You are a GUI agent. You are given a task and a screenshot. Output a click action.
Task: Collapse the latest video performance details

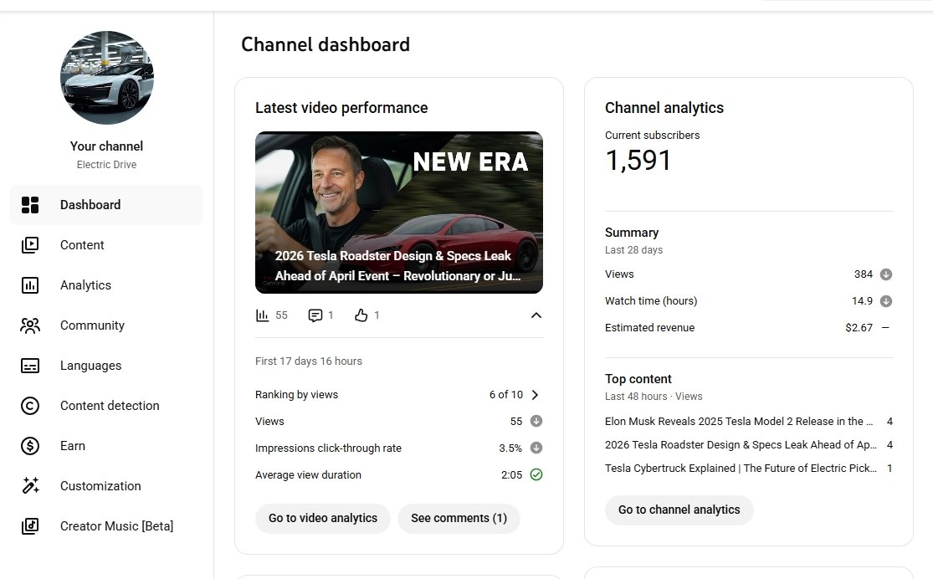click(x=536, y=315)
